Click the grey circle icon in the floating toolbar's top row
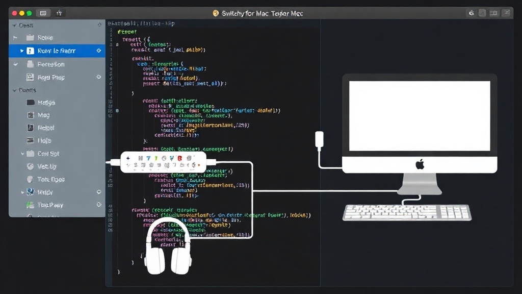The image size is (522, 294). [x=164, y=158]
